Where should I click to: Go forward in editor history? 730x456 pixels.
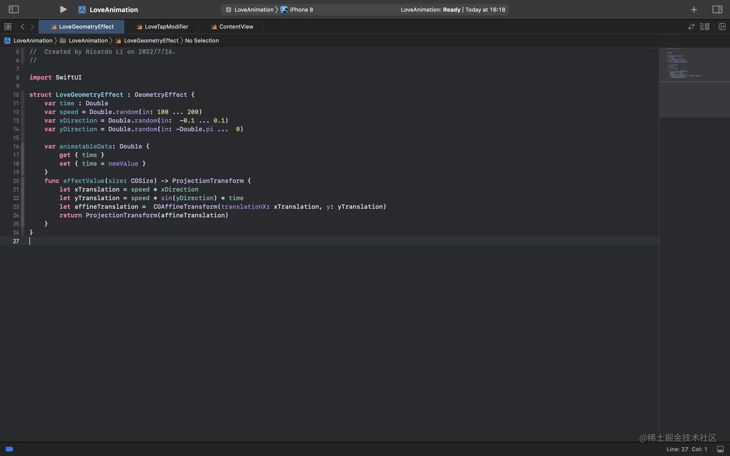[32, 27]
